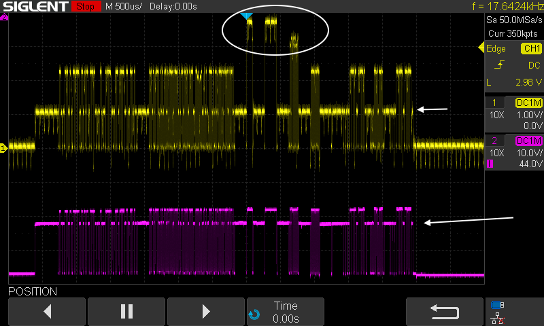Click the rewind left arrow playback button
This screenshot has width=544, height=326.
[47, 311]
